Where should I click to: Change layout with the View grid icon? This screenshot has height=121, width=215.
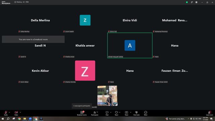196,2
